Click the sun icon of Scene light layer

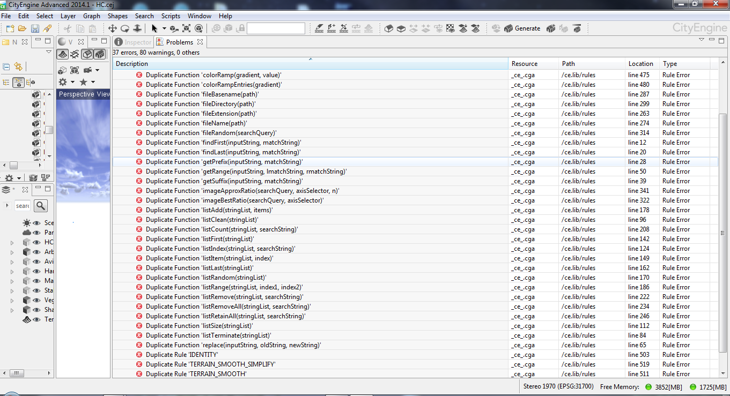click(x=27, y=223)
